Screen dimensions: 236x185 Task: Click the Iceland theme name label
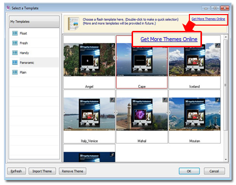tap(194, 86)
